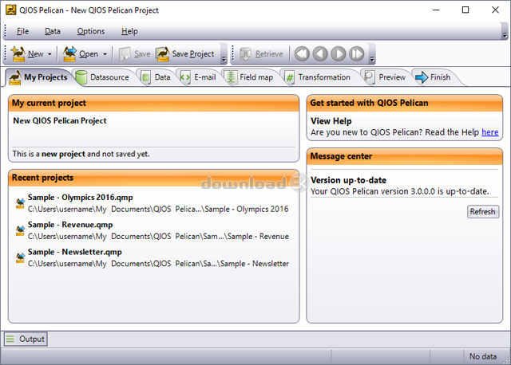This screenshot has height=365, width=511.
Task: Follow the 'here' Help link
Action: (489, 132)
